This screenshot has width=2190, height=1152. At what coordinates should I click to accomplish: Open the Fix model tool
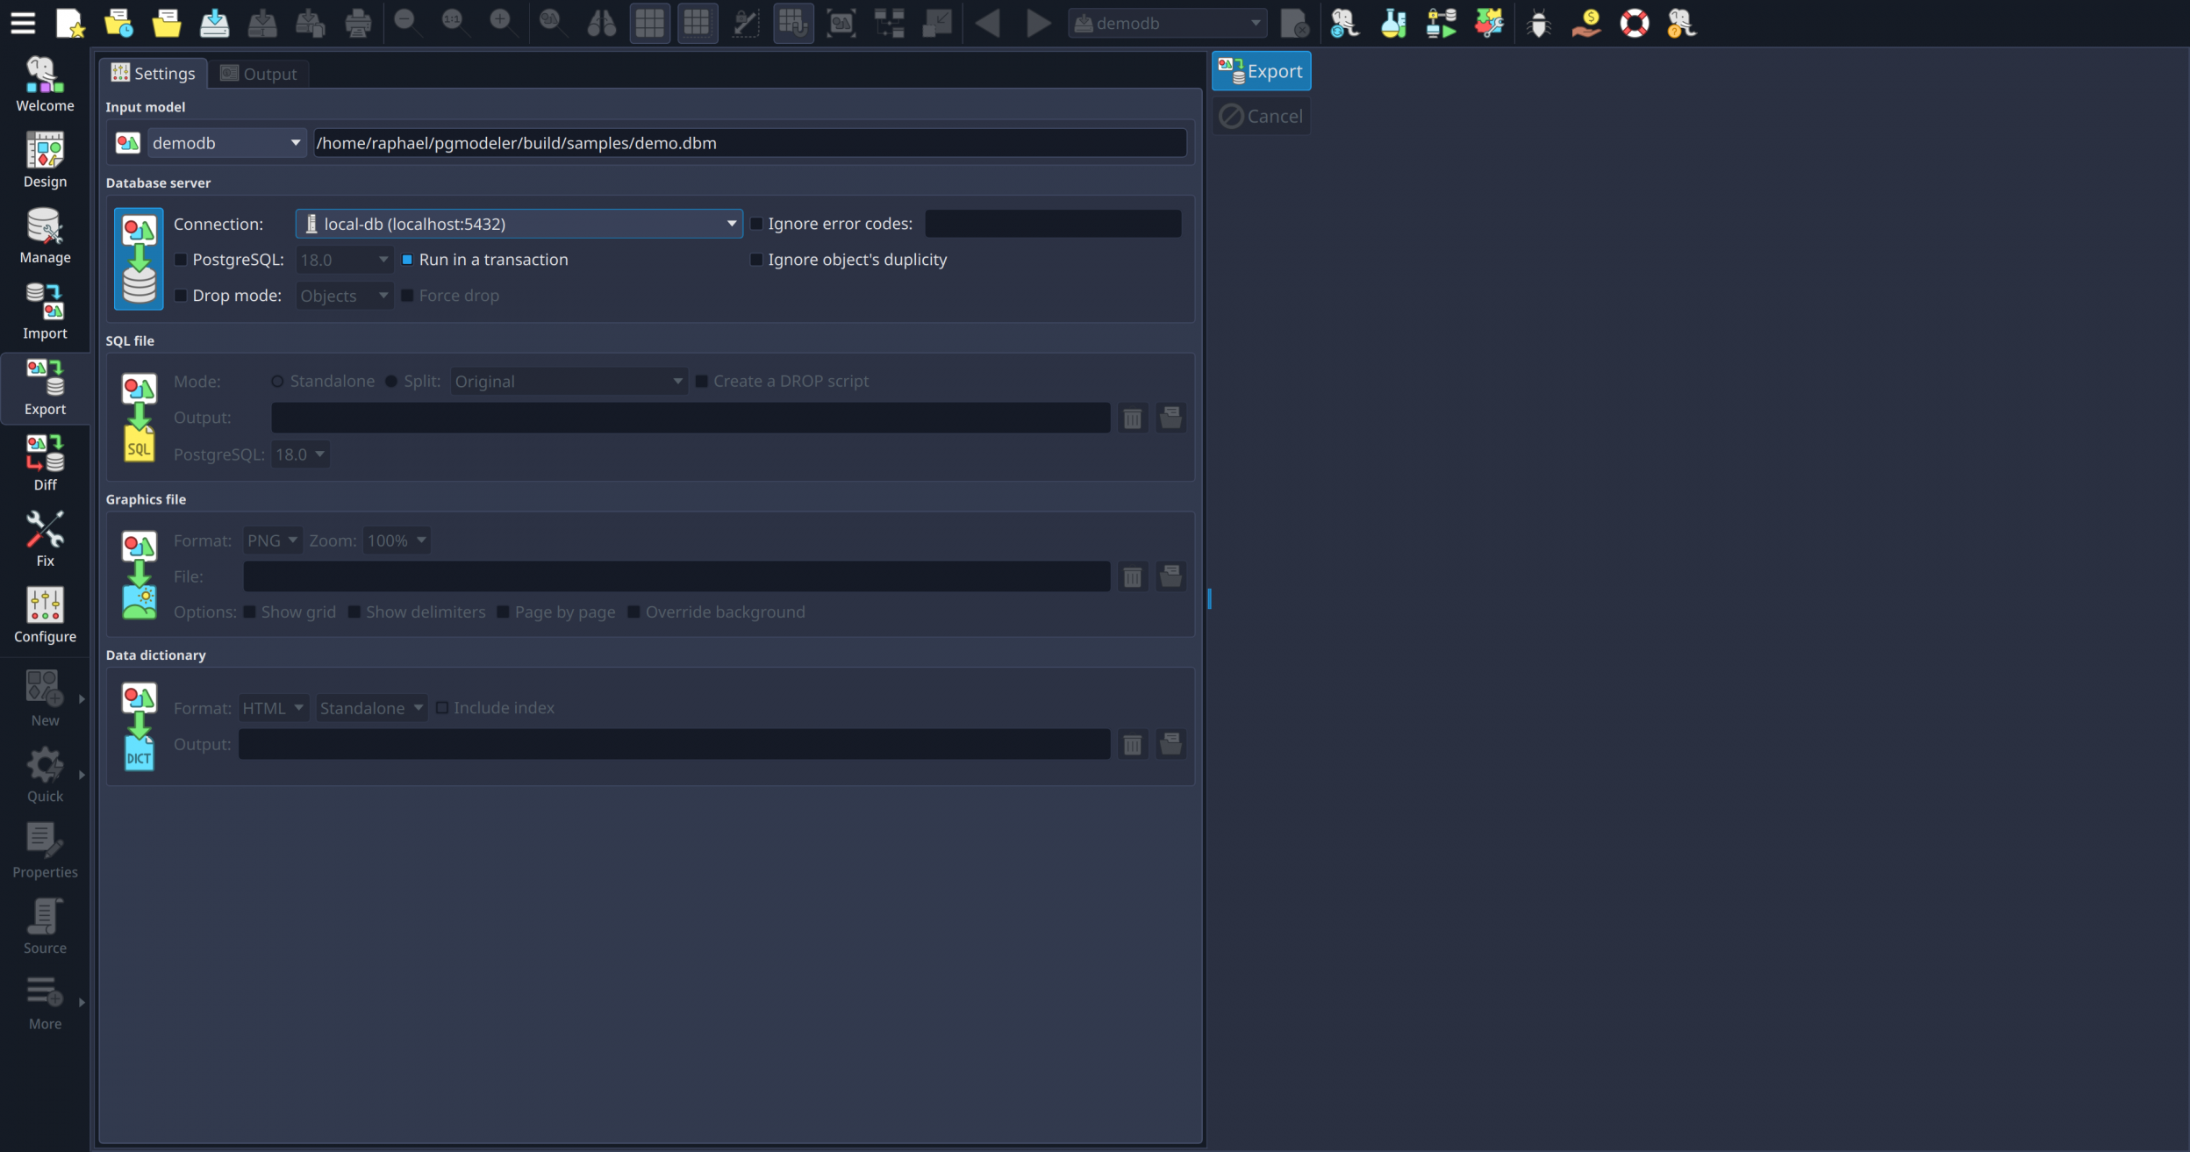pos(45,539)
